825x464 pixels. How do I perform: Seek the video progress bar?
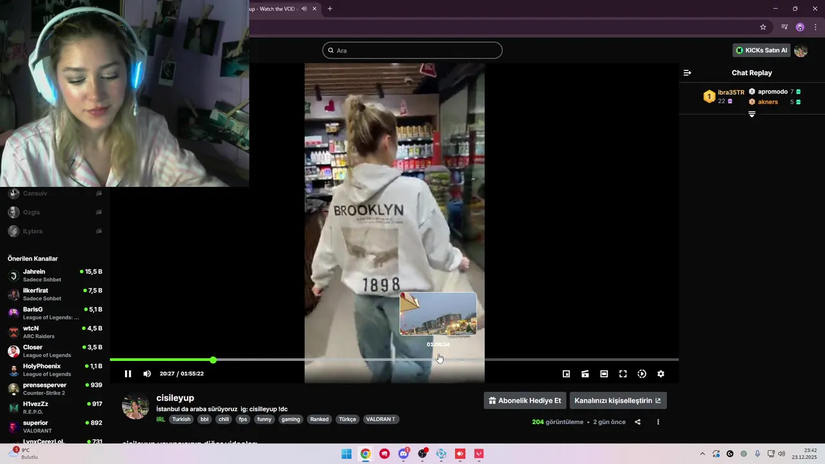point(394,360)
